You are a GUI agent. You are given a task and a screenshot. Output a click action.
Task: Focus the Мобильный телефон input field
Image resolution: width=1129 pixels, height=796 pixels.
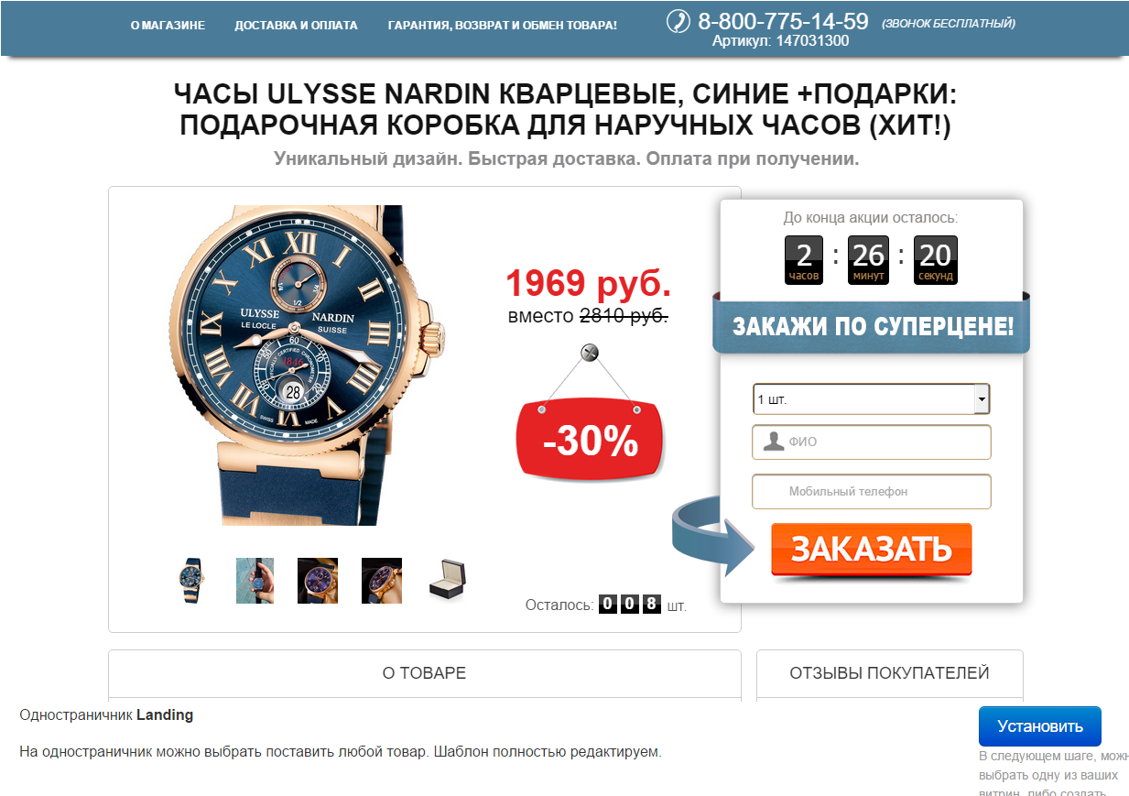pyautogui.click(x=871, y=491)
